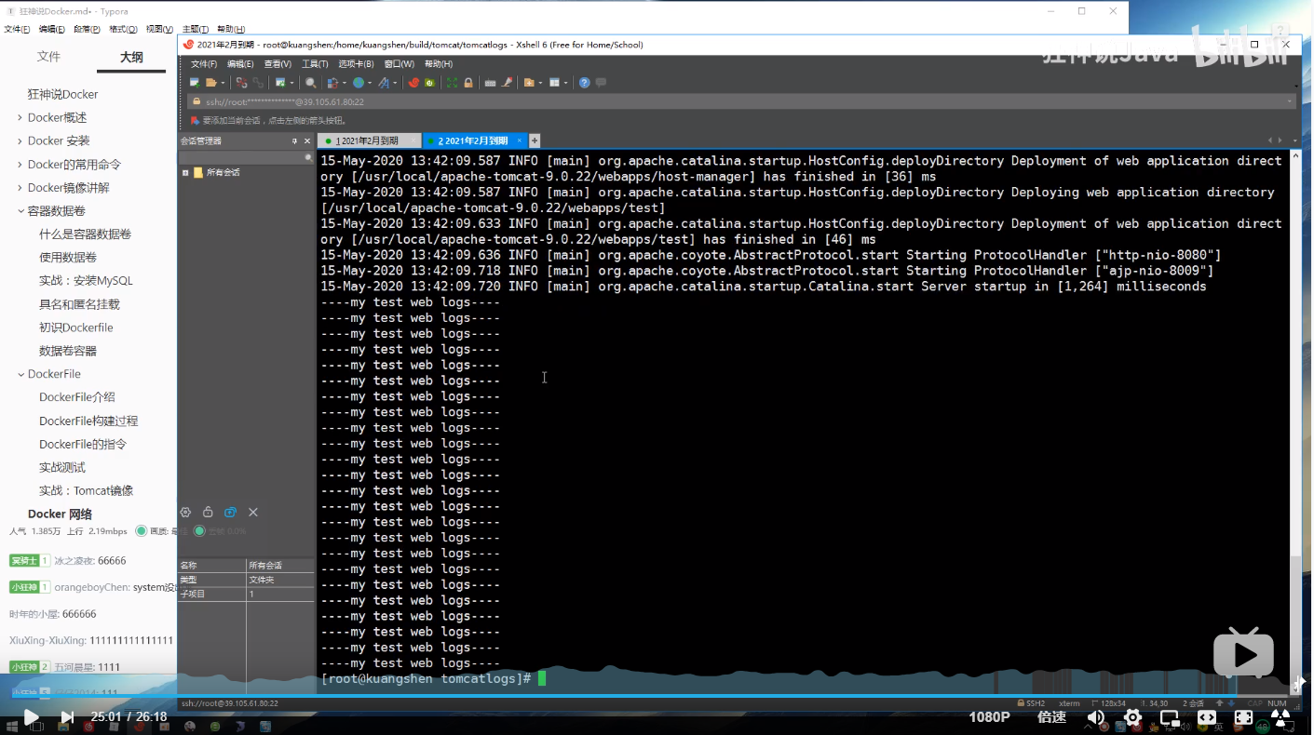The image size is (1314, 735).
Task: Select 1080P video quality button
Action: (x=989, y=717)
